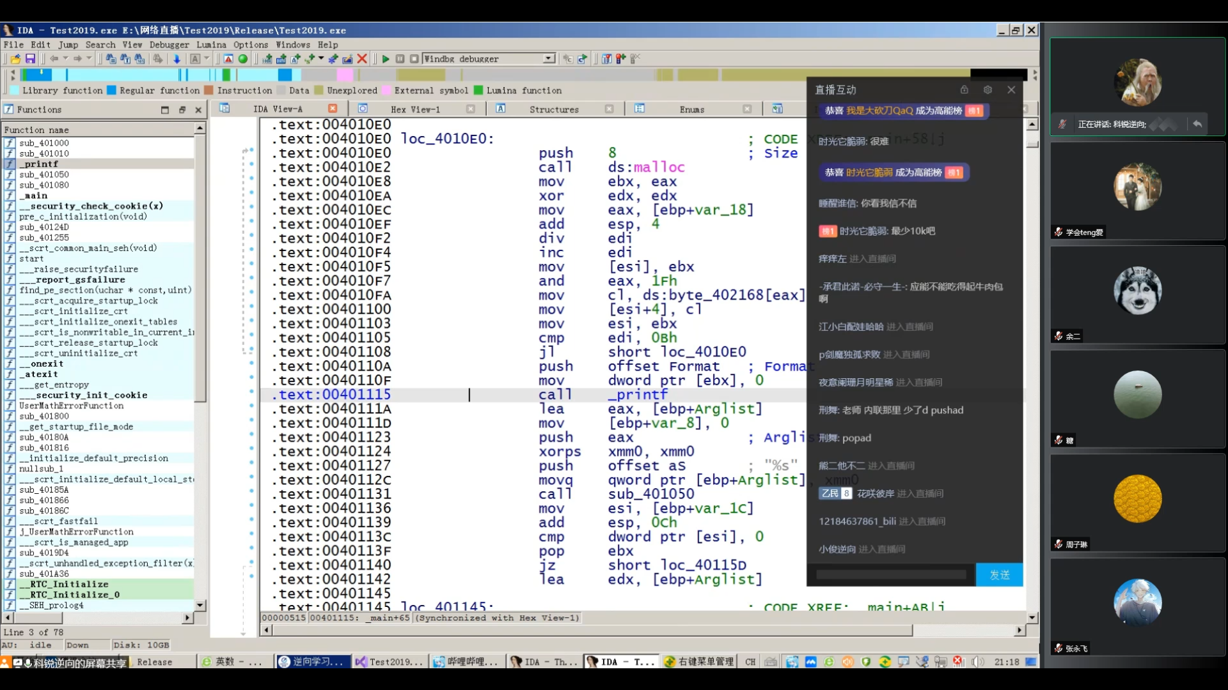1228x690 pixels.
Task: Close the Hex View-1 tab
Action: click(x=471, y=109)
